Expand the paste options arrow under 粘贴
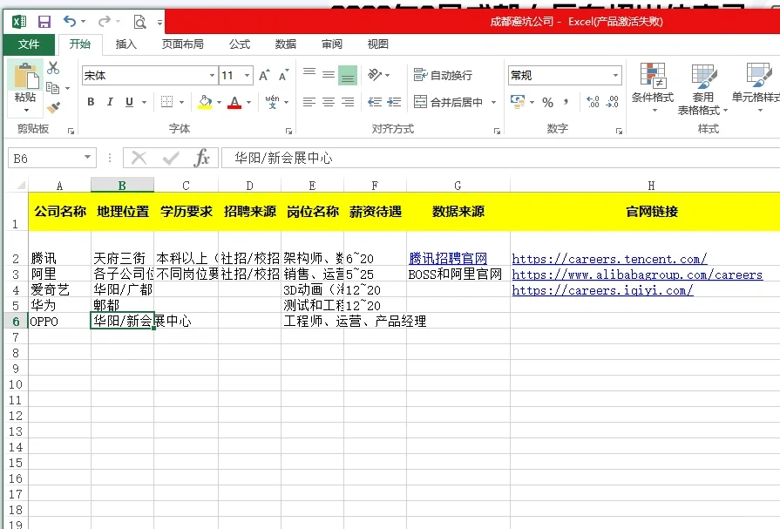This screenshot has width=780, height=529. pyautogui.click(x=25, y=110)
